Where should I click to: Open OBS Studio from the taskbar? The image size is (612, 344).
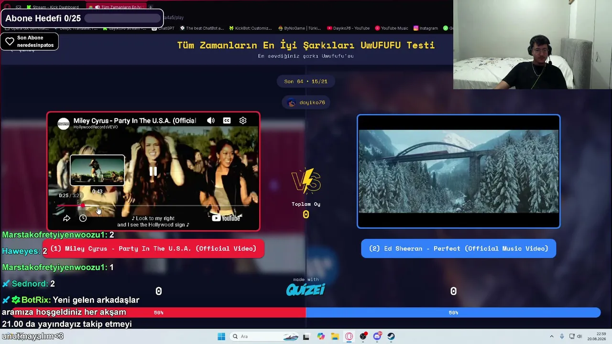coord(363,336)
